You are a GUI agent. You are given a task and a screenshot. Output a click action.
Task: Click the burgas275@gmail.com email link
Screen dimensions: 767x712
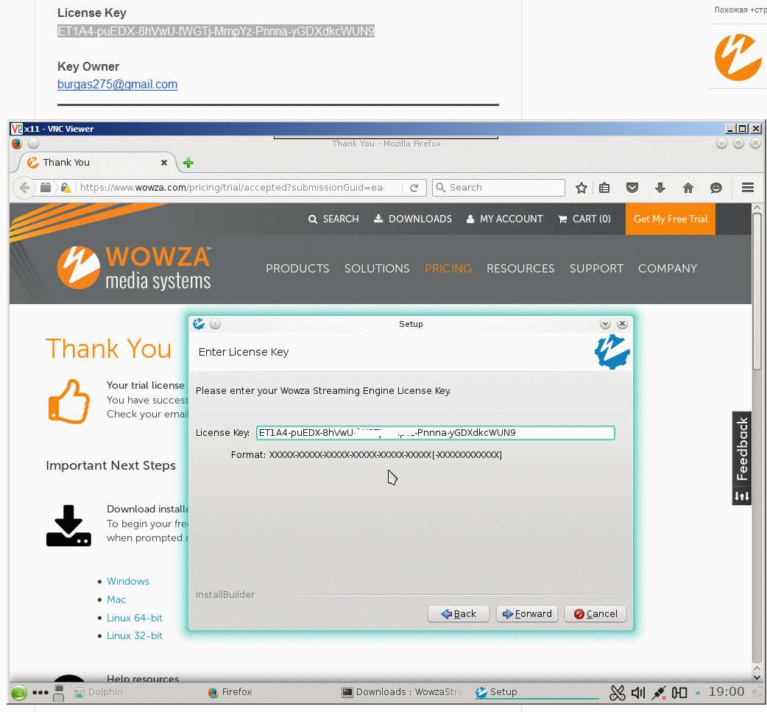(117, 85)
